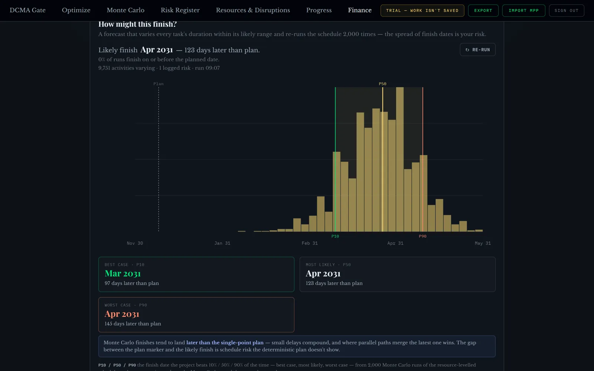Open the DCMA Gate tab
The image size is (594, 371).
pyautogui.click(x=27, y=10)
